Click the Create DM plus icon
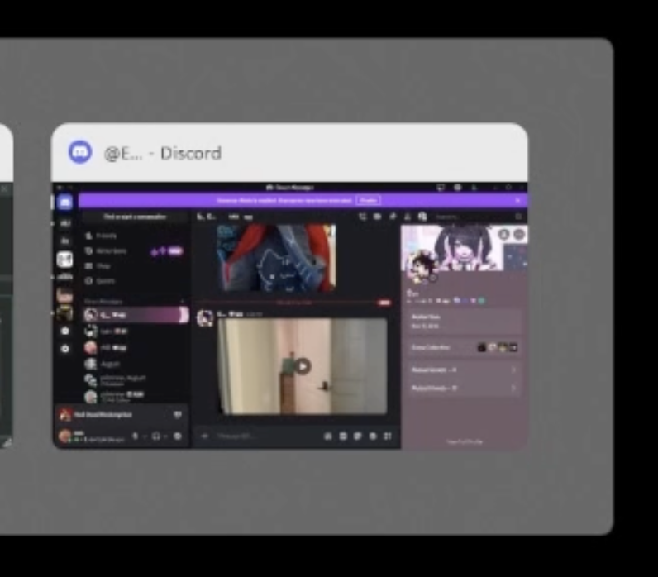 point(182,301)
